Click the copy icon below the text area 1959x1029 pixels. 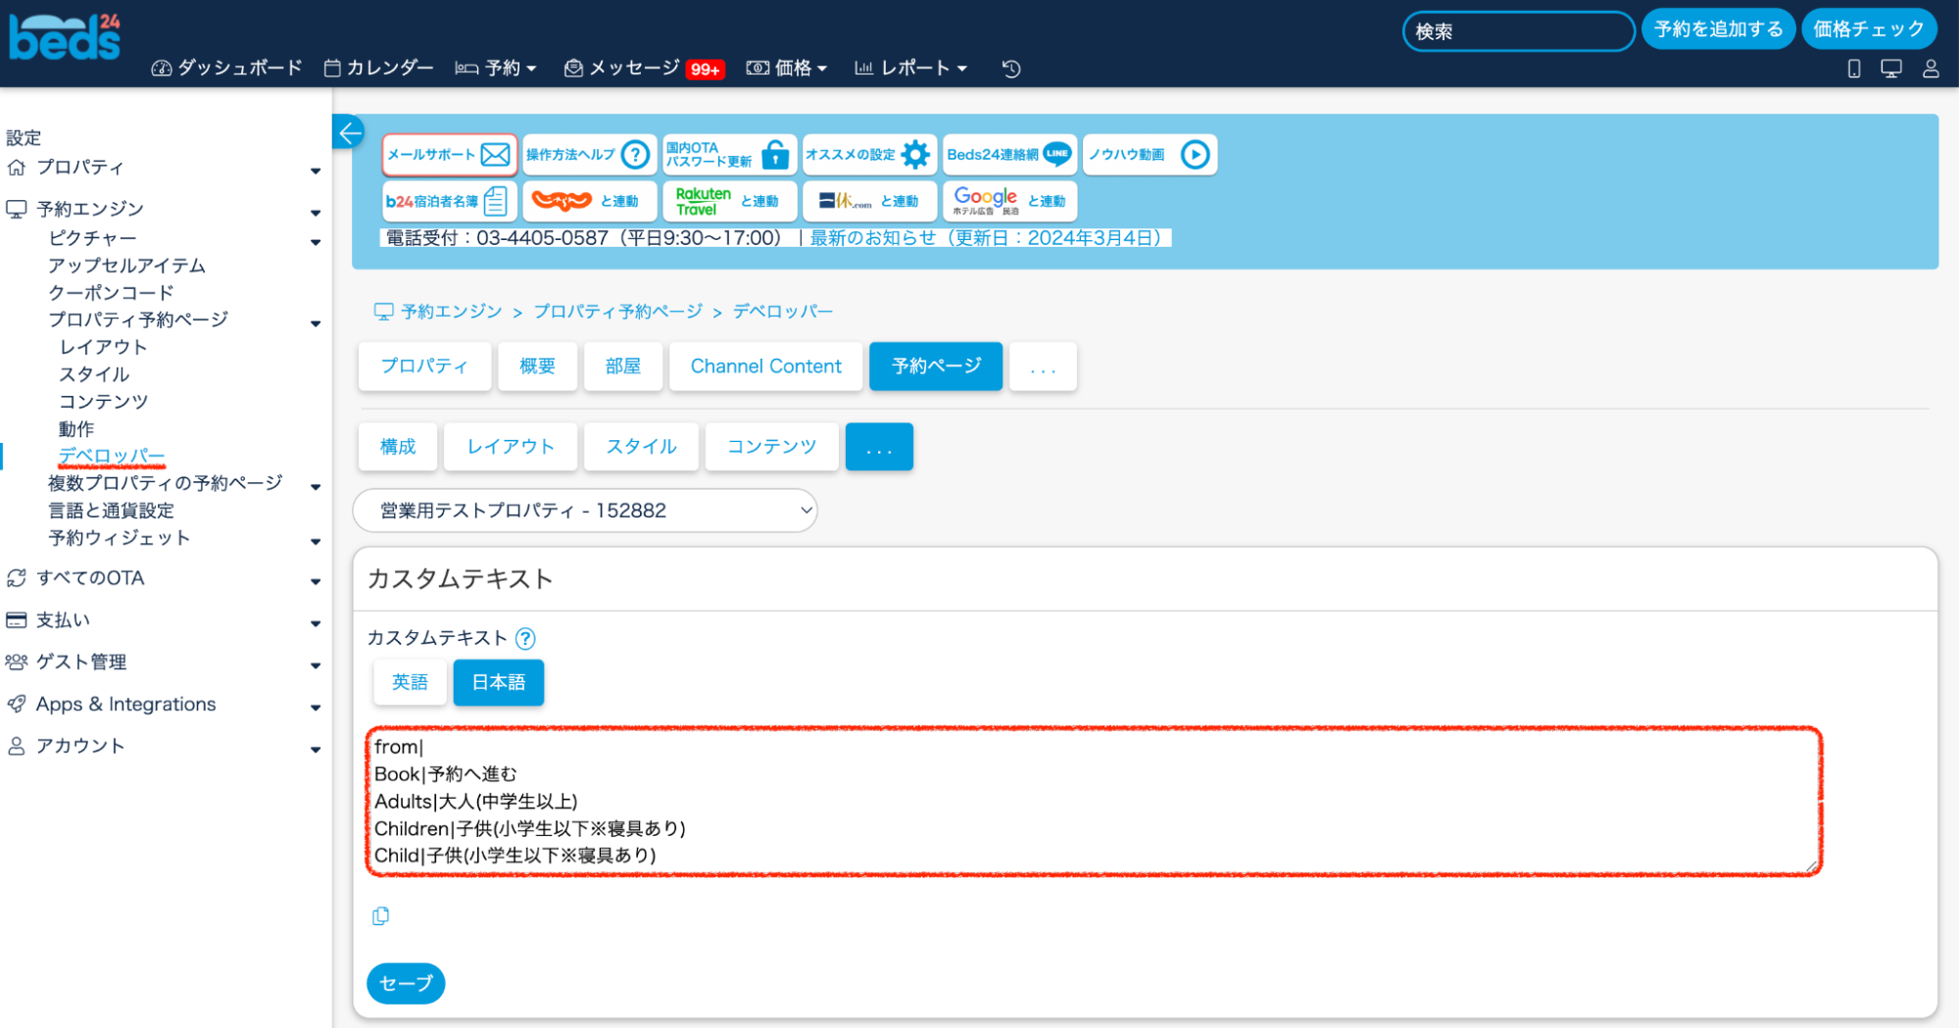[x=381, y=915]
